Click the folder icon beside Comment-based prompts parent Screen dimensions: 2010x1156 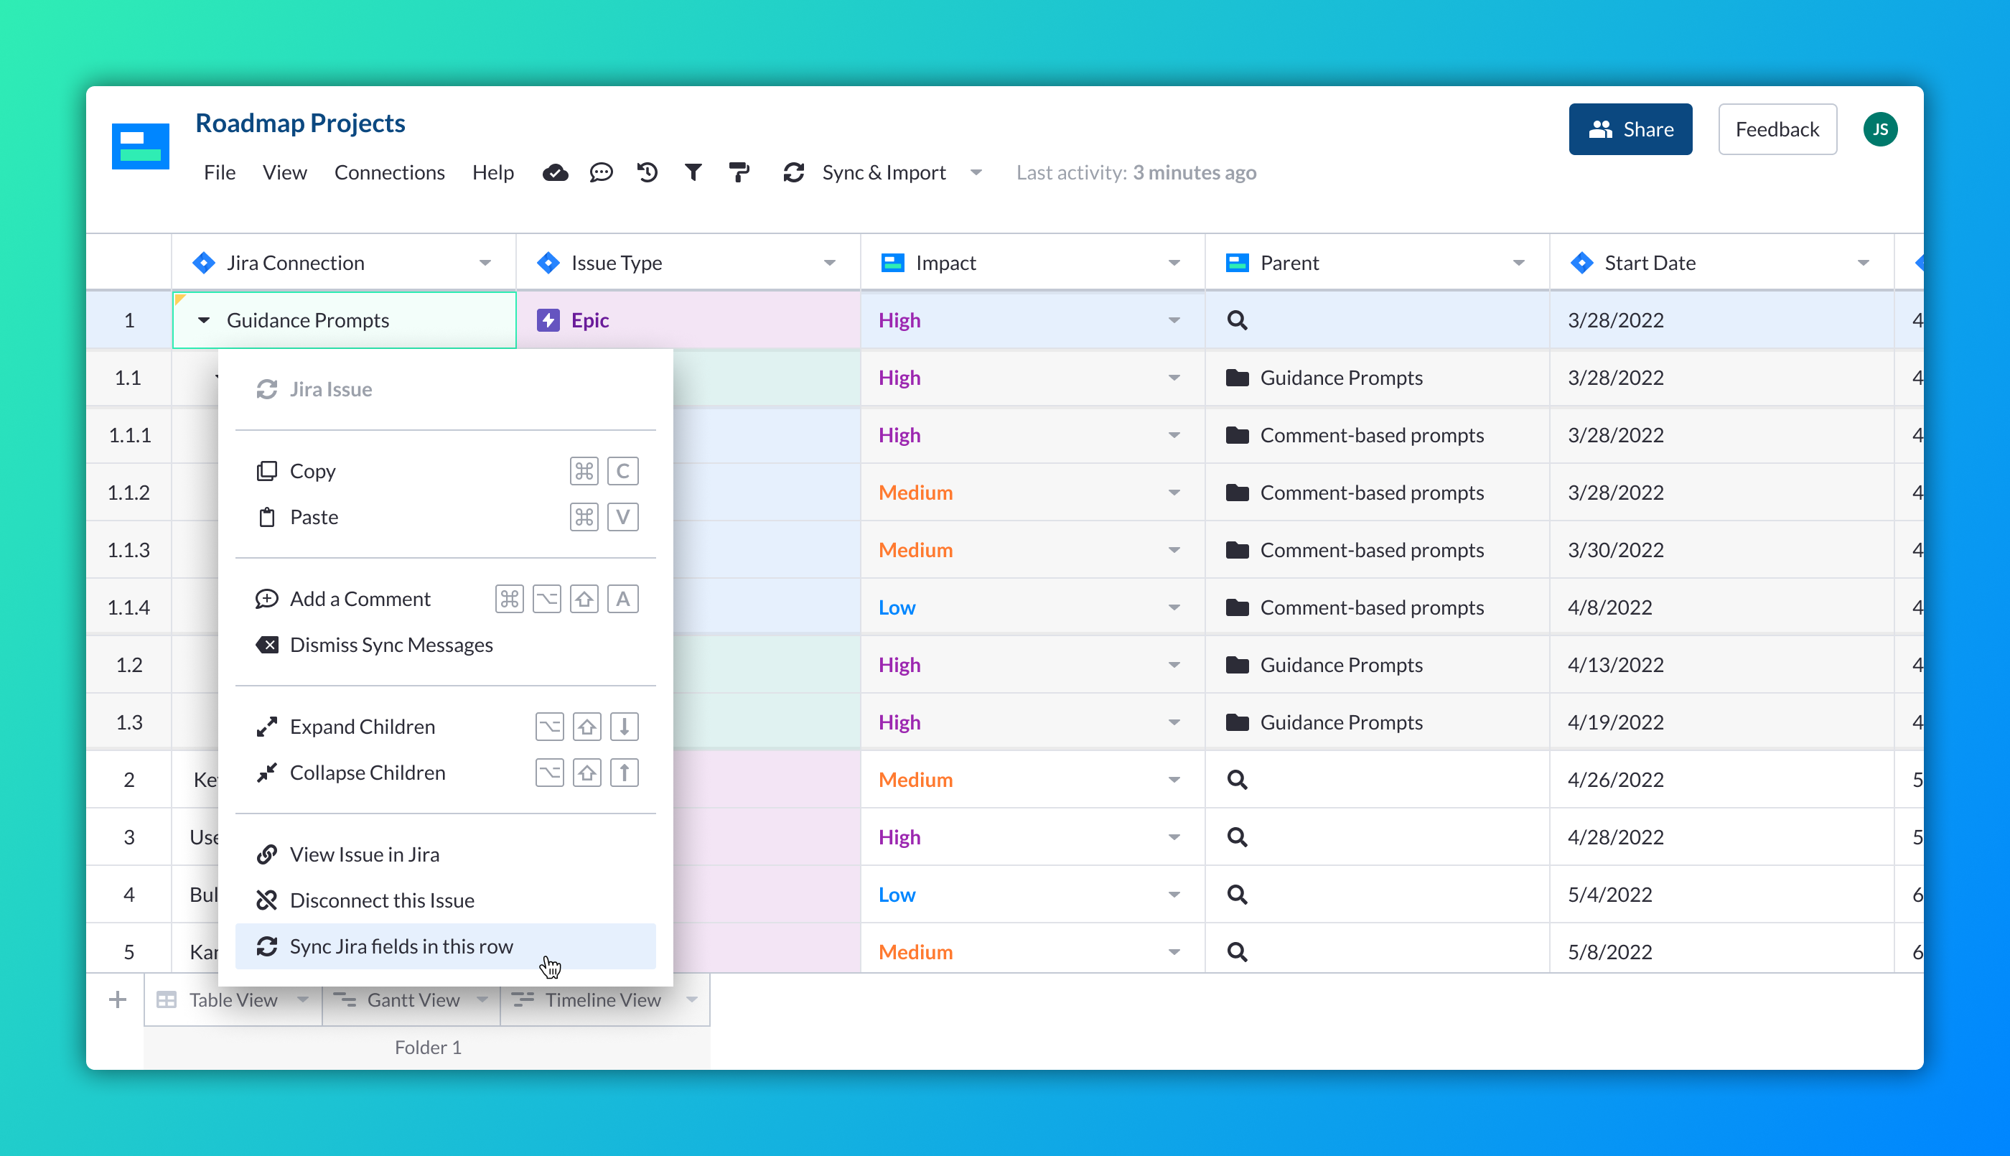tap(1236, 435)
